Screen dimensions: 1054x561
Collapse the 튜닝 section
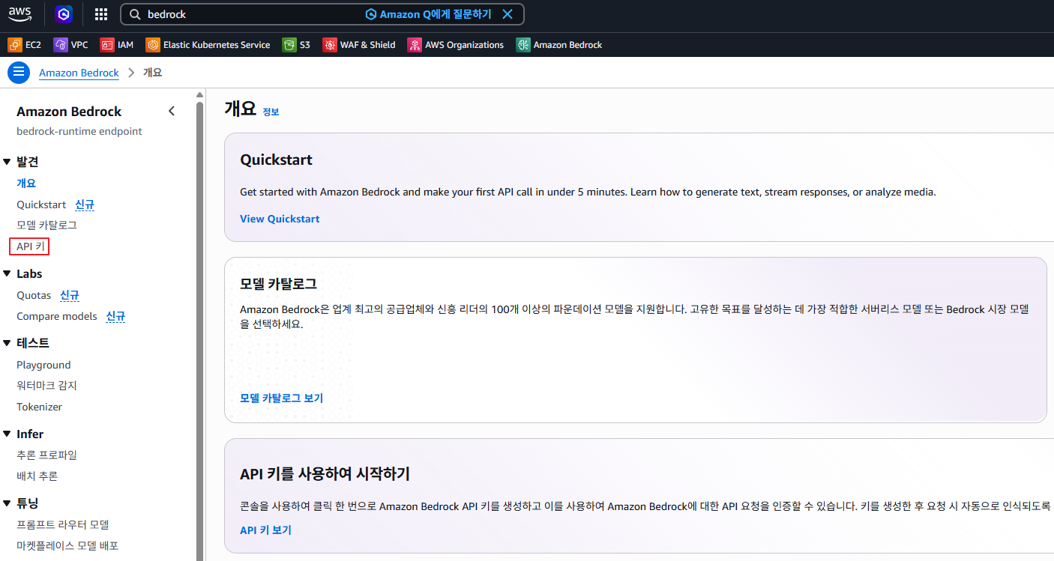pyautogui.click(x=7, y=503)
